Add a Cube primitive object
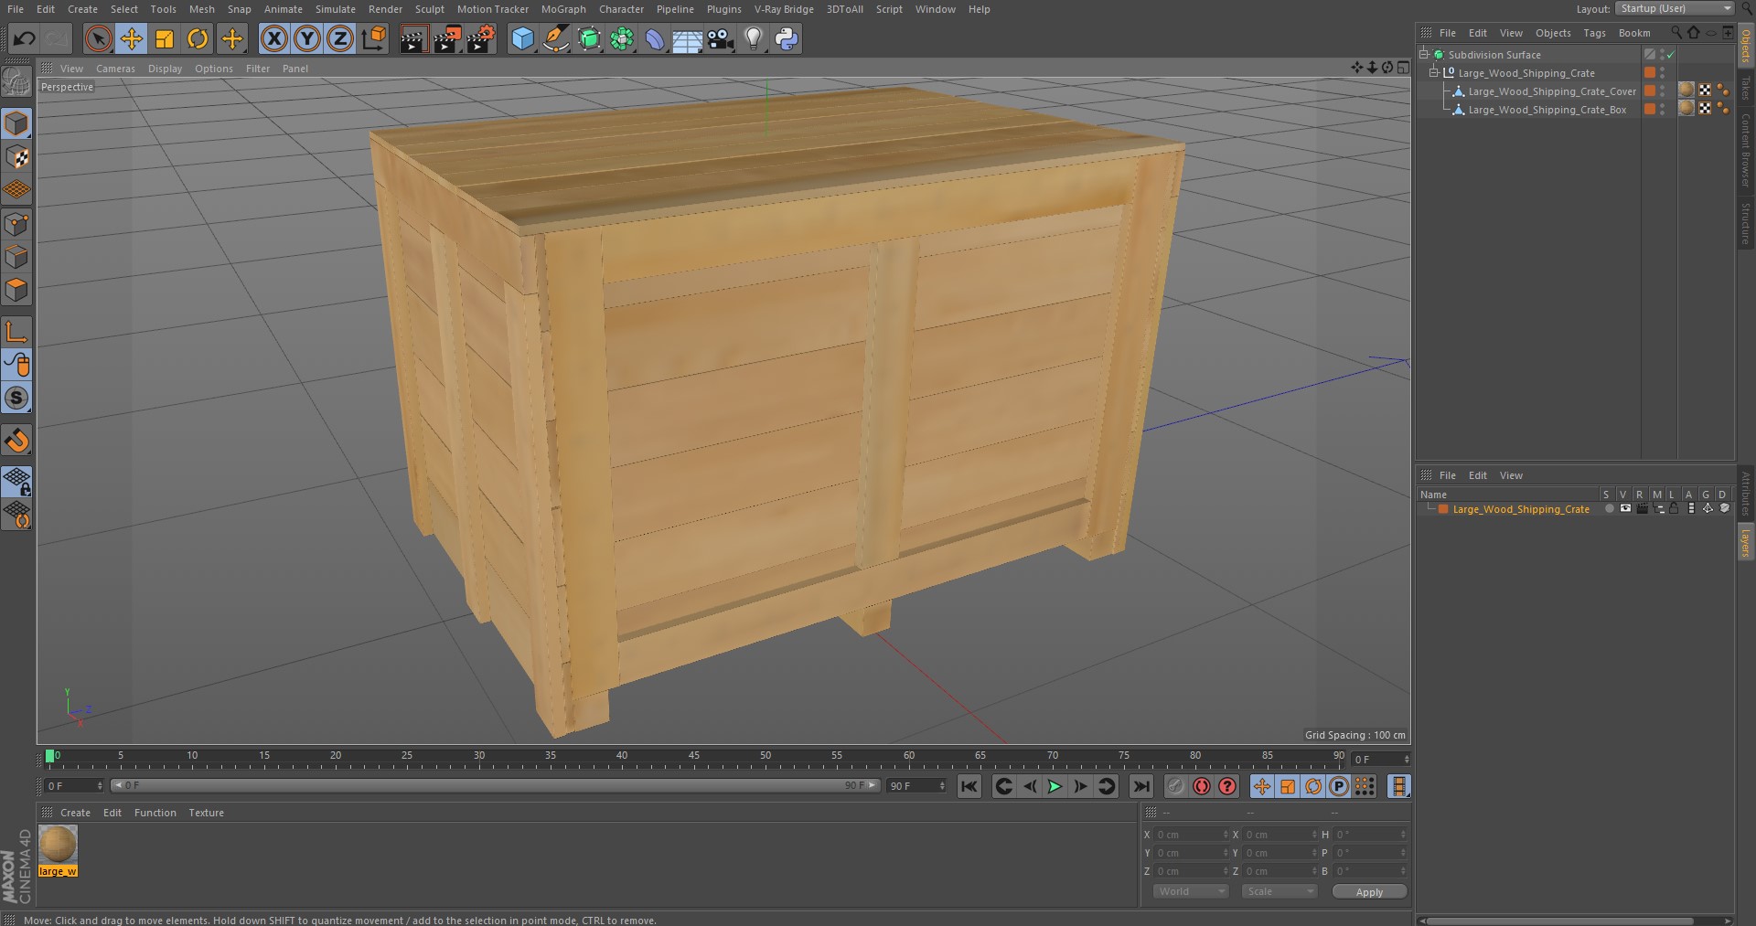Screen dimensions: 1756x926 tap(522, 38)
